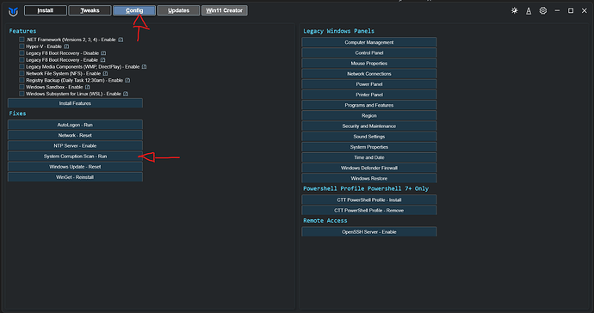Screen dimensions: 594x313
Task: Click WinGet - Reinstall button
Action: [75, 177]
